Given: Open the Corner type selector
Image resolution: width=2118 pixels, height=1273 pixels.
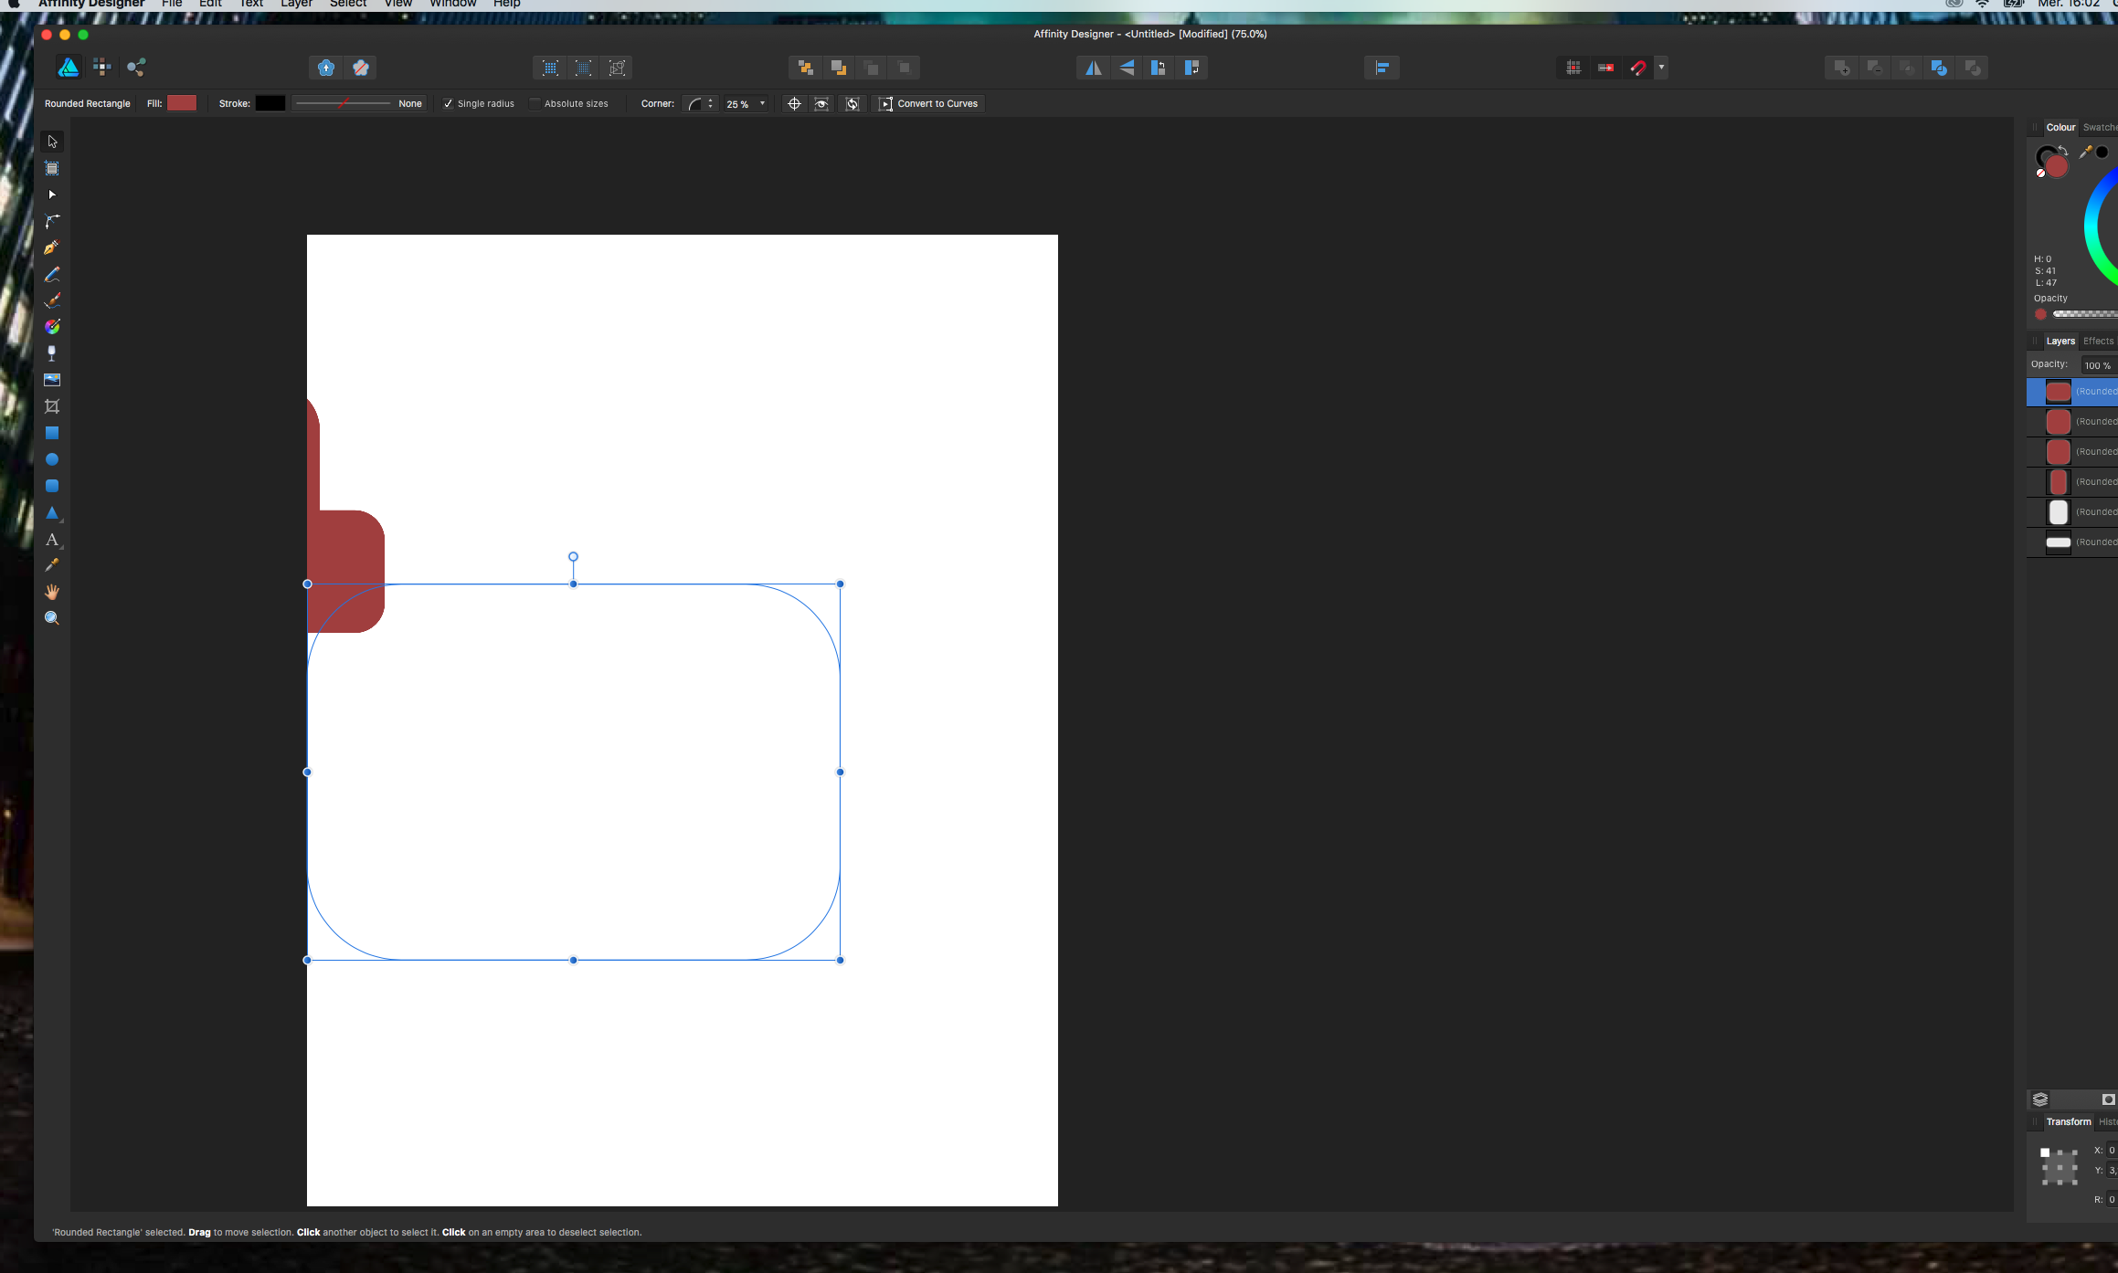Looking at the screenshot, I should point(700,104).
